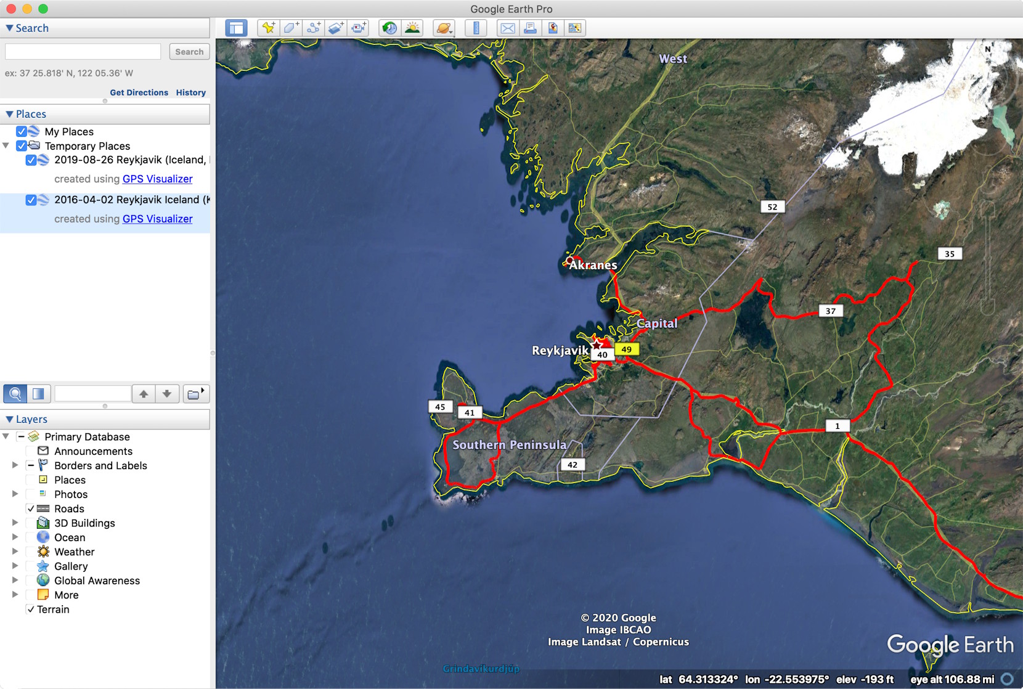The height and width of the screenshot is (689, 1023).
Task: Toggle Borders and Labels checkbox
Action: tap(30, 465)
